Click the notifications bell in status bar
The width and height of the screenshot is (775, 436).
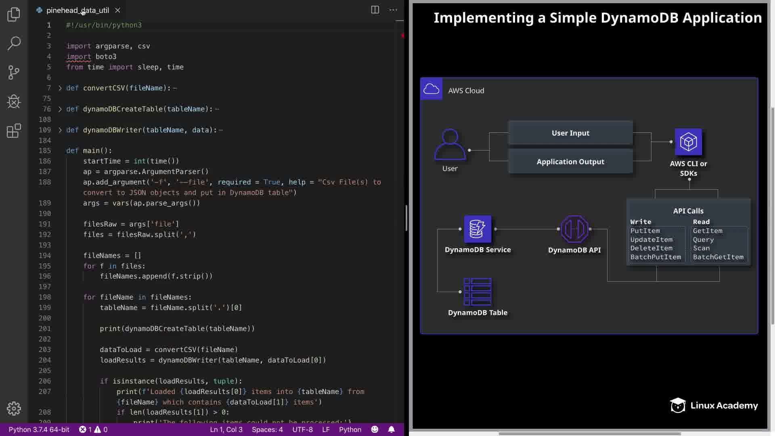(391, 430)
